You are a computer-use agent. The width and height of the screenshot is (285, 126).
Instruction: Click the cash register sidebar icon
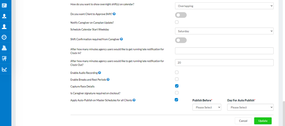[x=4, y=48]
